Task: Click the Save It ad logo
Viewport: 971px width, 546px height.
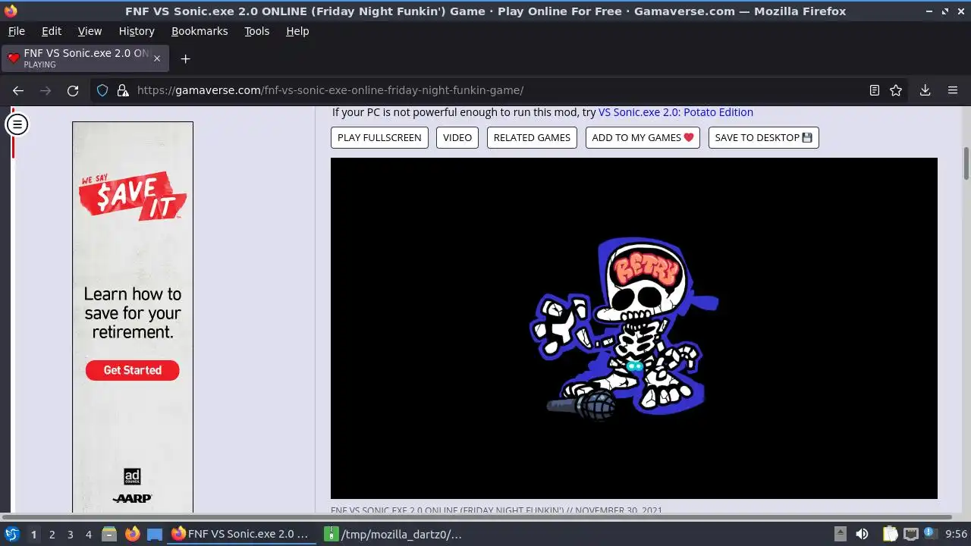Action: pyautogui.click(x=133, y=196)
